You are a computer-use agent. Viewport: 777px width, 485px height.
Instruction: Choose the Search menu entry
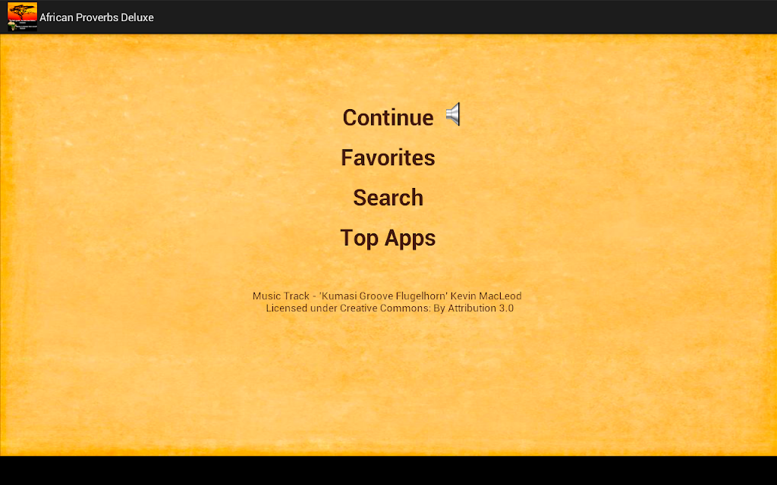[x=388, y=198]
